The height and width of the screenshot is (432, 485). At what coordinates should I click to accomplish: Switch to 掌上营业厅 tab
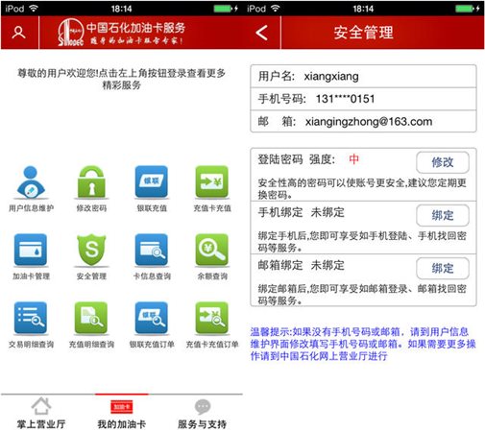coord(41,413)
